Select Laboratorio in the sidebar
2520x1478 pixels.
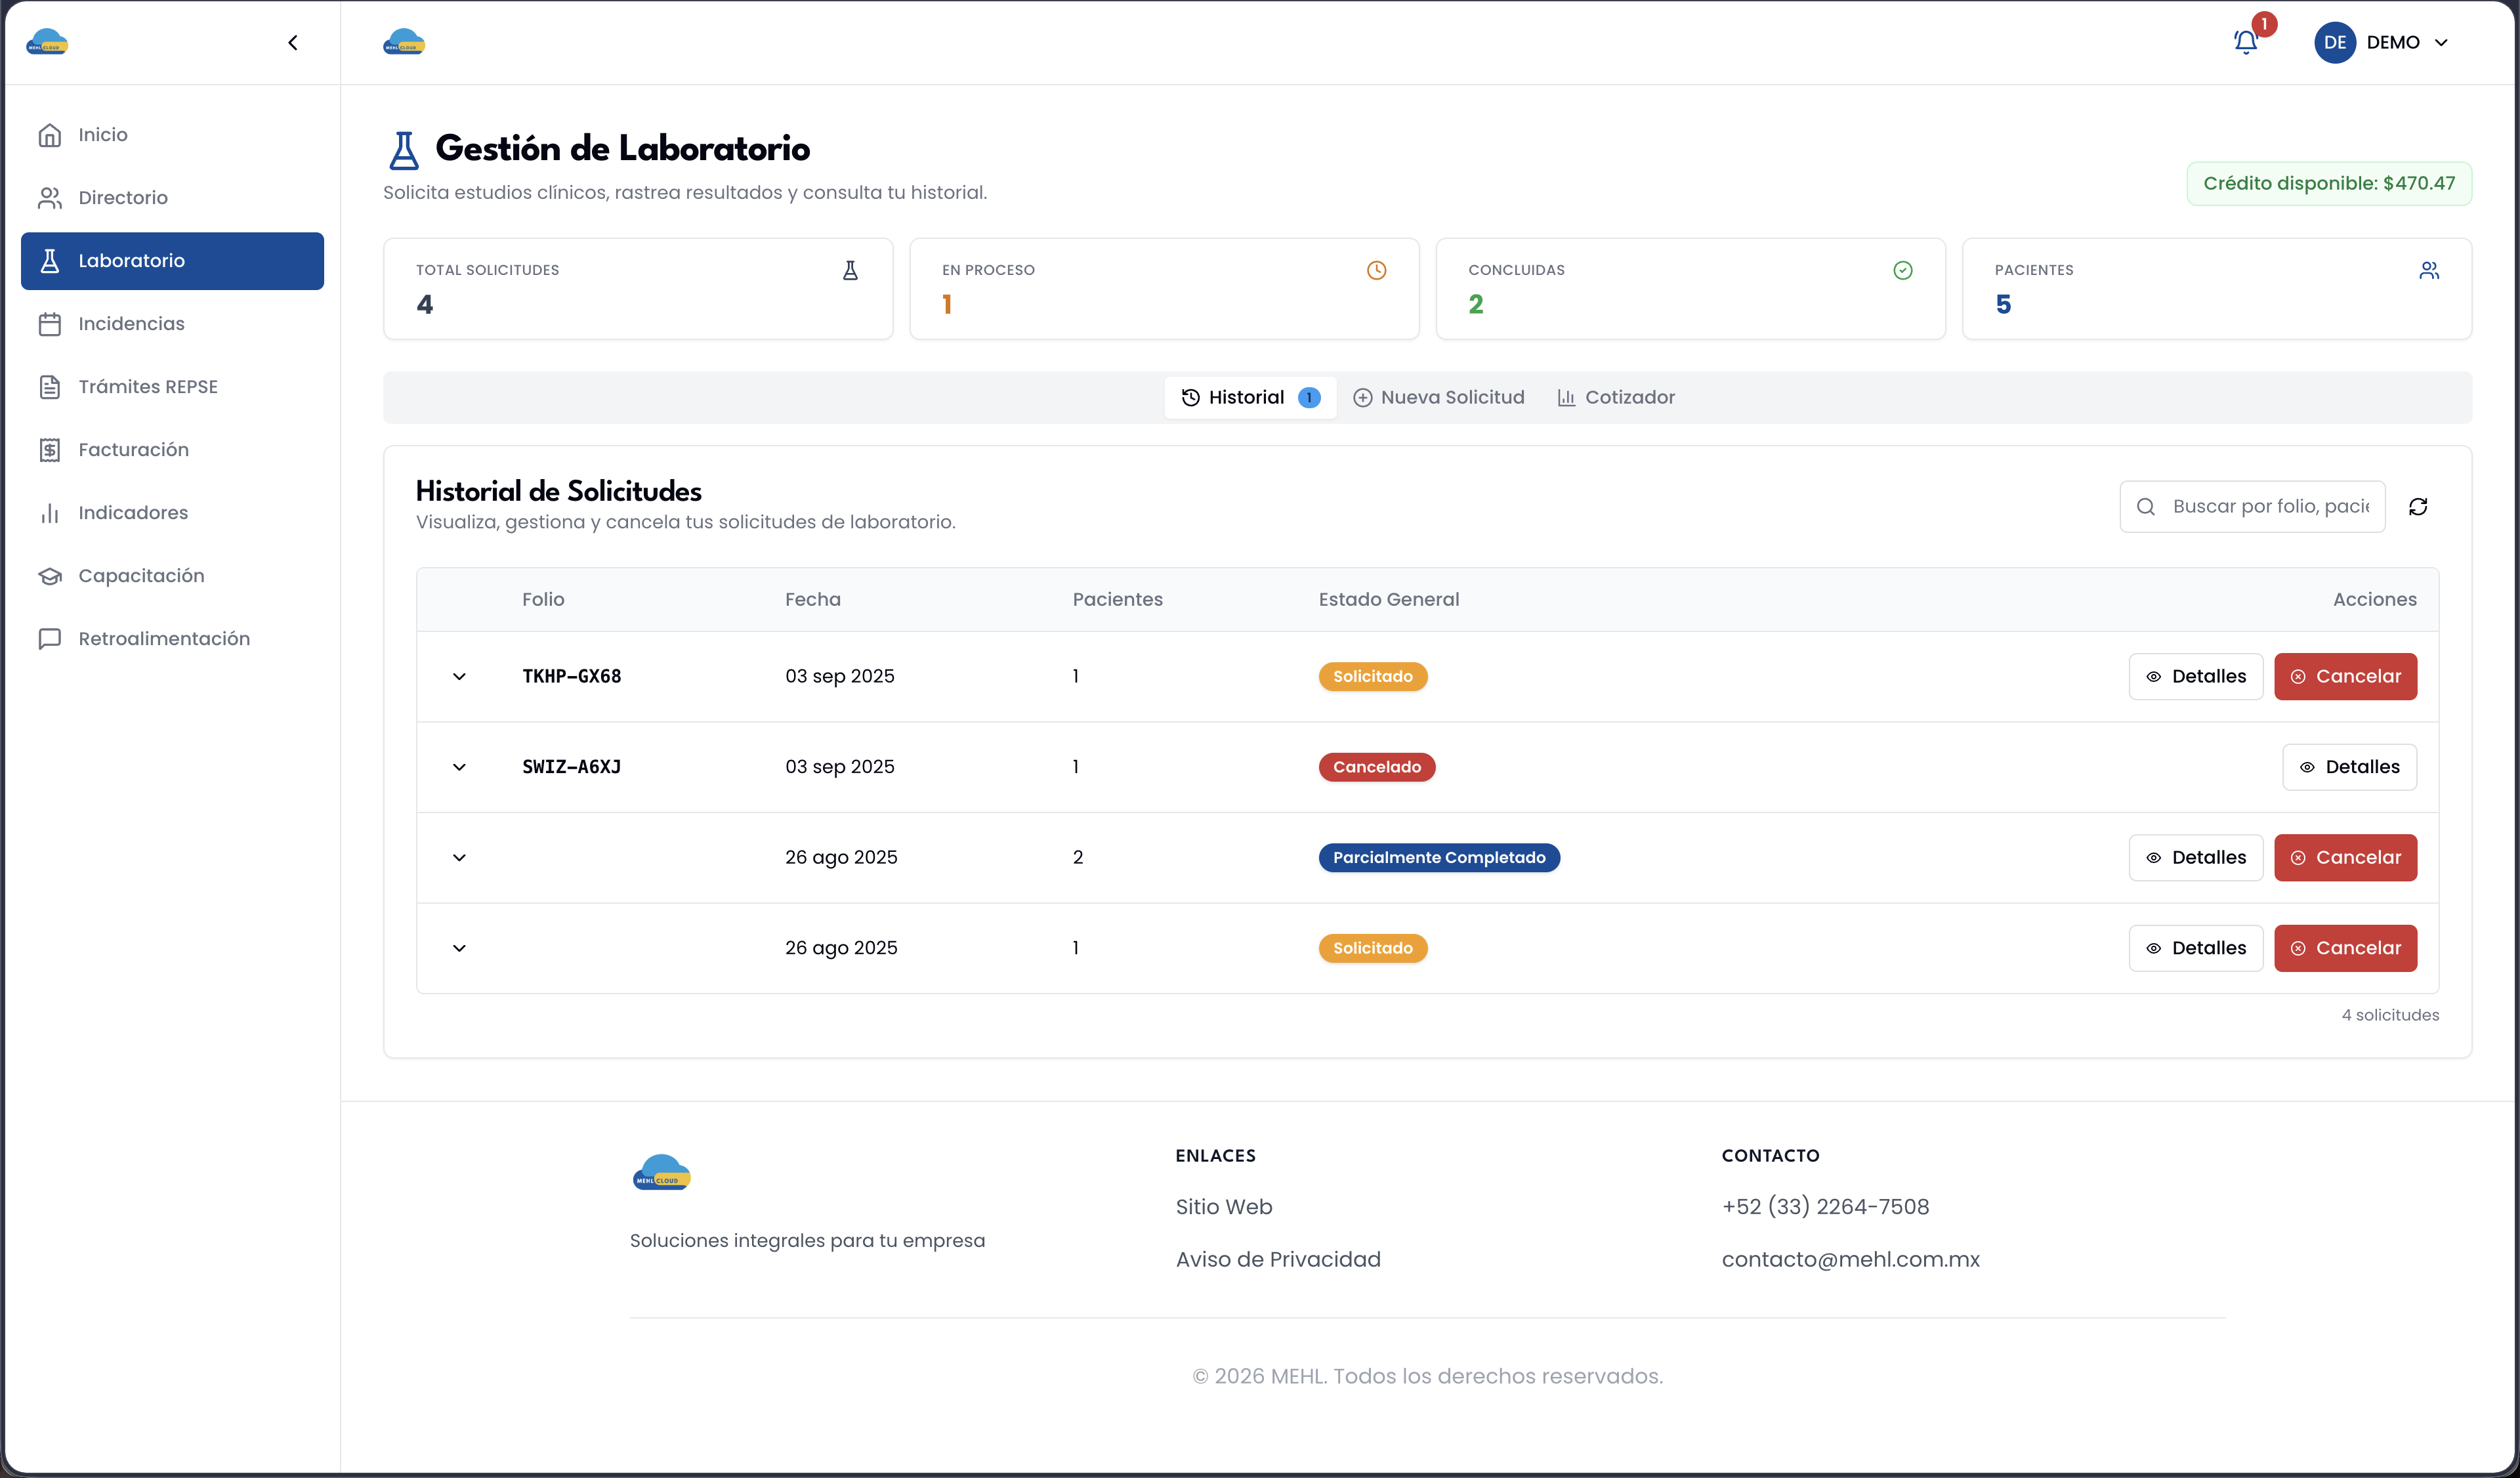click(x=172, y=261)
